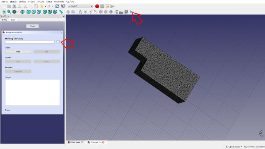
Task: Click the Stop macro recording square
Action: pyautogui.click(x=102, y=7)
